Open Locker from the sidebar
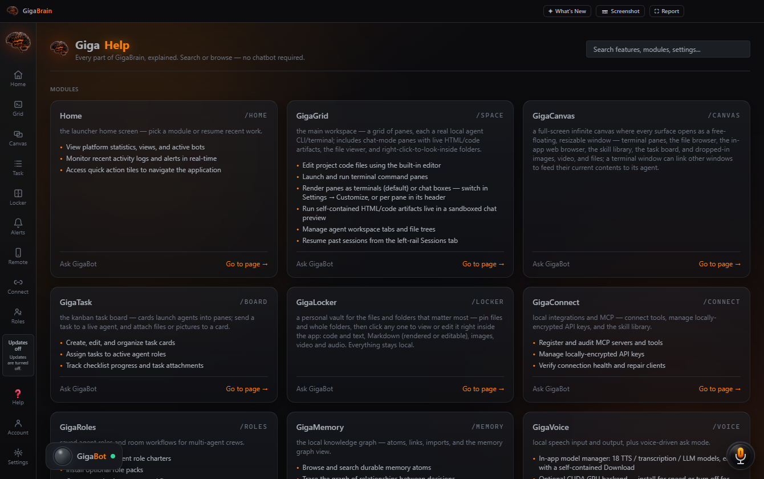Screen dimensions: 764x479 click(18, 197)
